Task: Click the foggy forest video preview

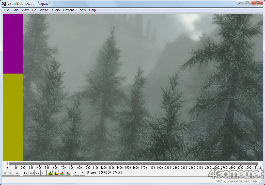Action: pos(143,88)
